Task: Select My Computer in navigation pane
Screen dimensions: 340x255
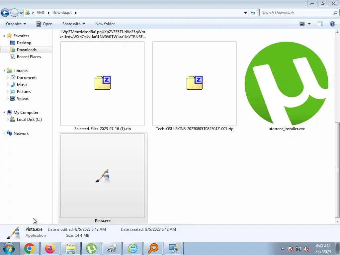Action: click(26, 113)
